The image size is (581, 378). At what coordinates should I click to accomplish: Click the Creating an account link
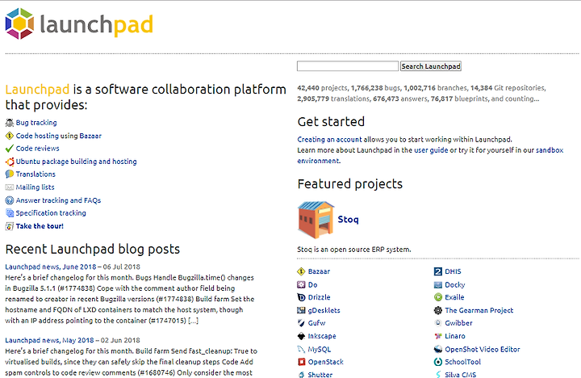(x=329, y=140)
